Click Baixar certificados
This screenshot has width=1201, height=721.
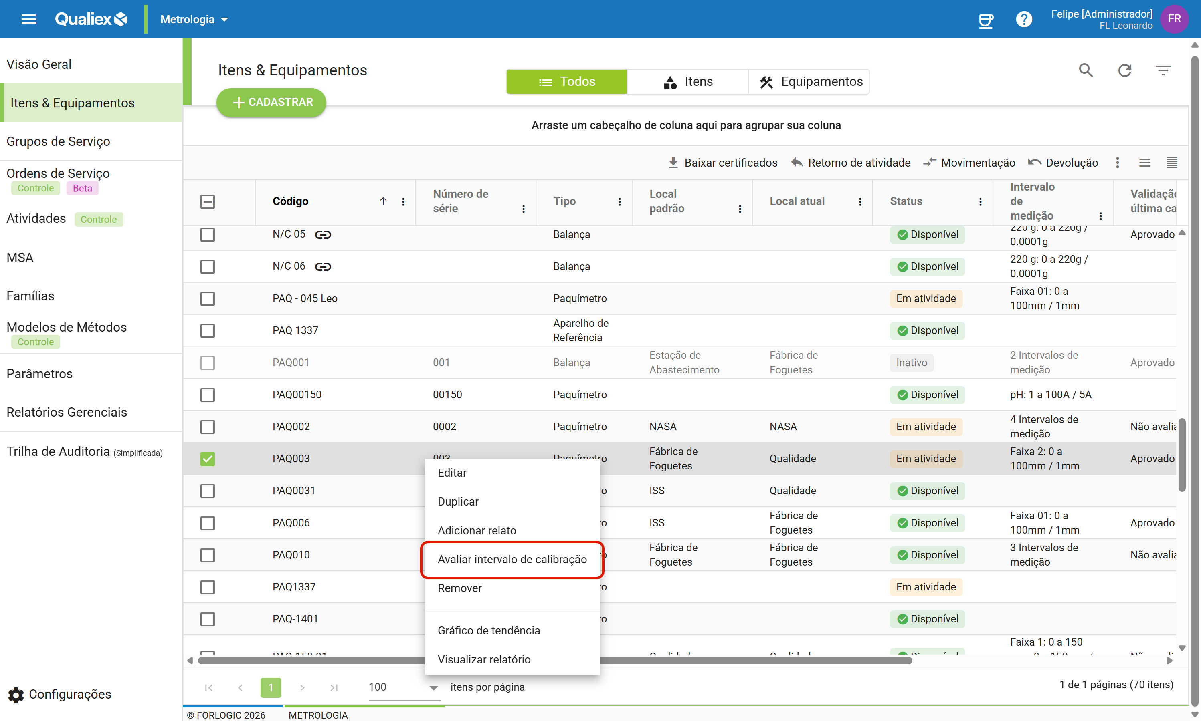pyautogui.click(x=722, y=163)
